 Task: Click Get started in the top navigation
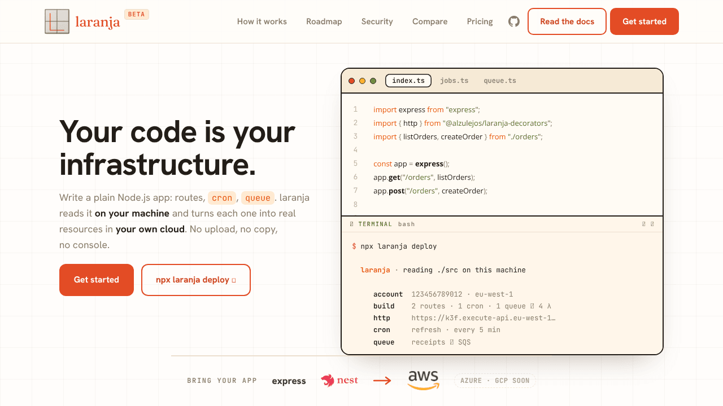644,21
